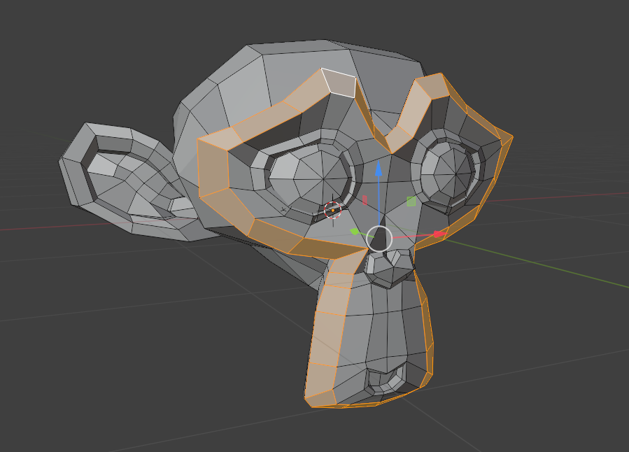Click the green Y-axis gizmo handle
629x452 pixels.
click(355, 232)
